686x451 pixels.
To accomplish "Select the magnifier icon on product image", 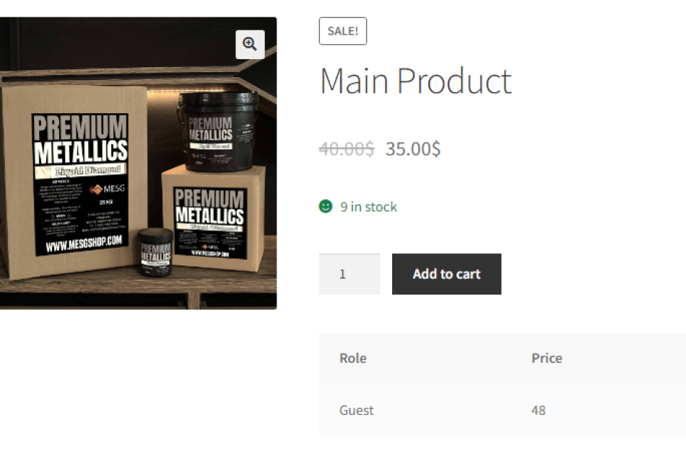I will (x=249, y=43).
